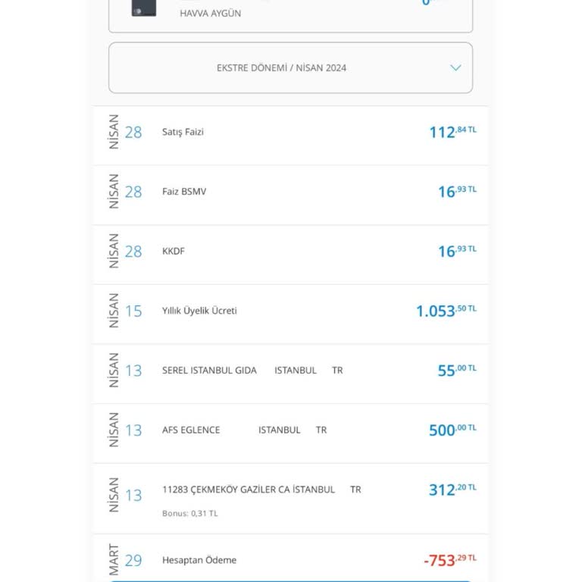Select the Faiz BSMV transaction label

[184, 192]
